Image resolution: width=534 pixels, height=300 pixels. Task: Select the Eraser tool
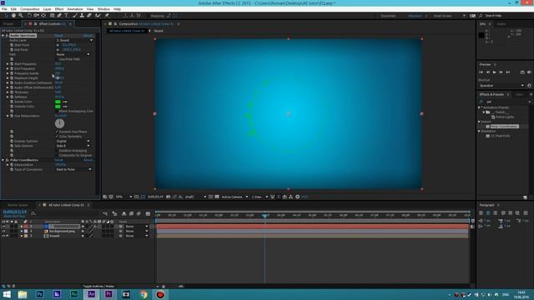click(x=89, y=16)
